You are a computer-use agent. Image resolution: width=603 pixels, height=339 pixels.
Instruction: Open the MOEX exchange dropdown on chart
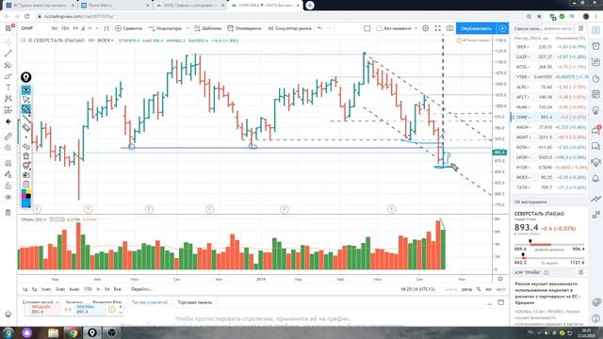tap(106, 40)
